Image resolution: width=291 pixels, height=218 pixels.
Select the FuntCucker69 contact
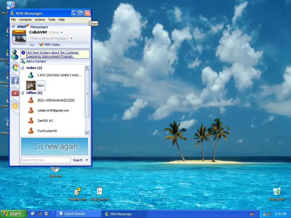click(47, 131)
